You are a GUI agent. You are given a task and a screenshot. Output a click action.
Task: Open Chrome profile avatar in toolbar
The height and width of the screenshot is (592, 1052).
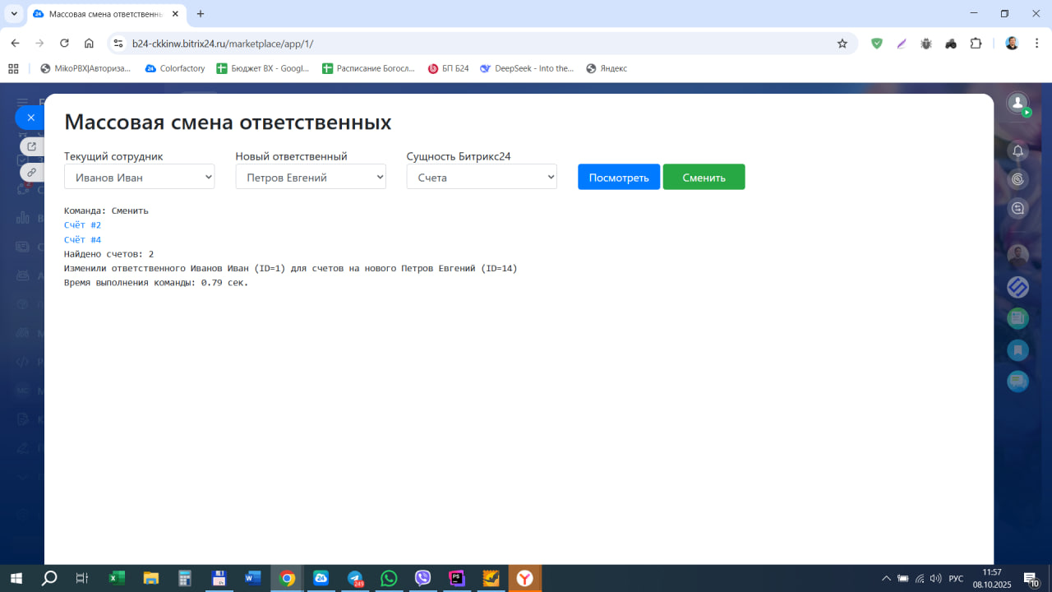1012,44
